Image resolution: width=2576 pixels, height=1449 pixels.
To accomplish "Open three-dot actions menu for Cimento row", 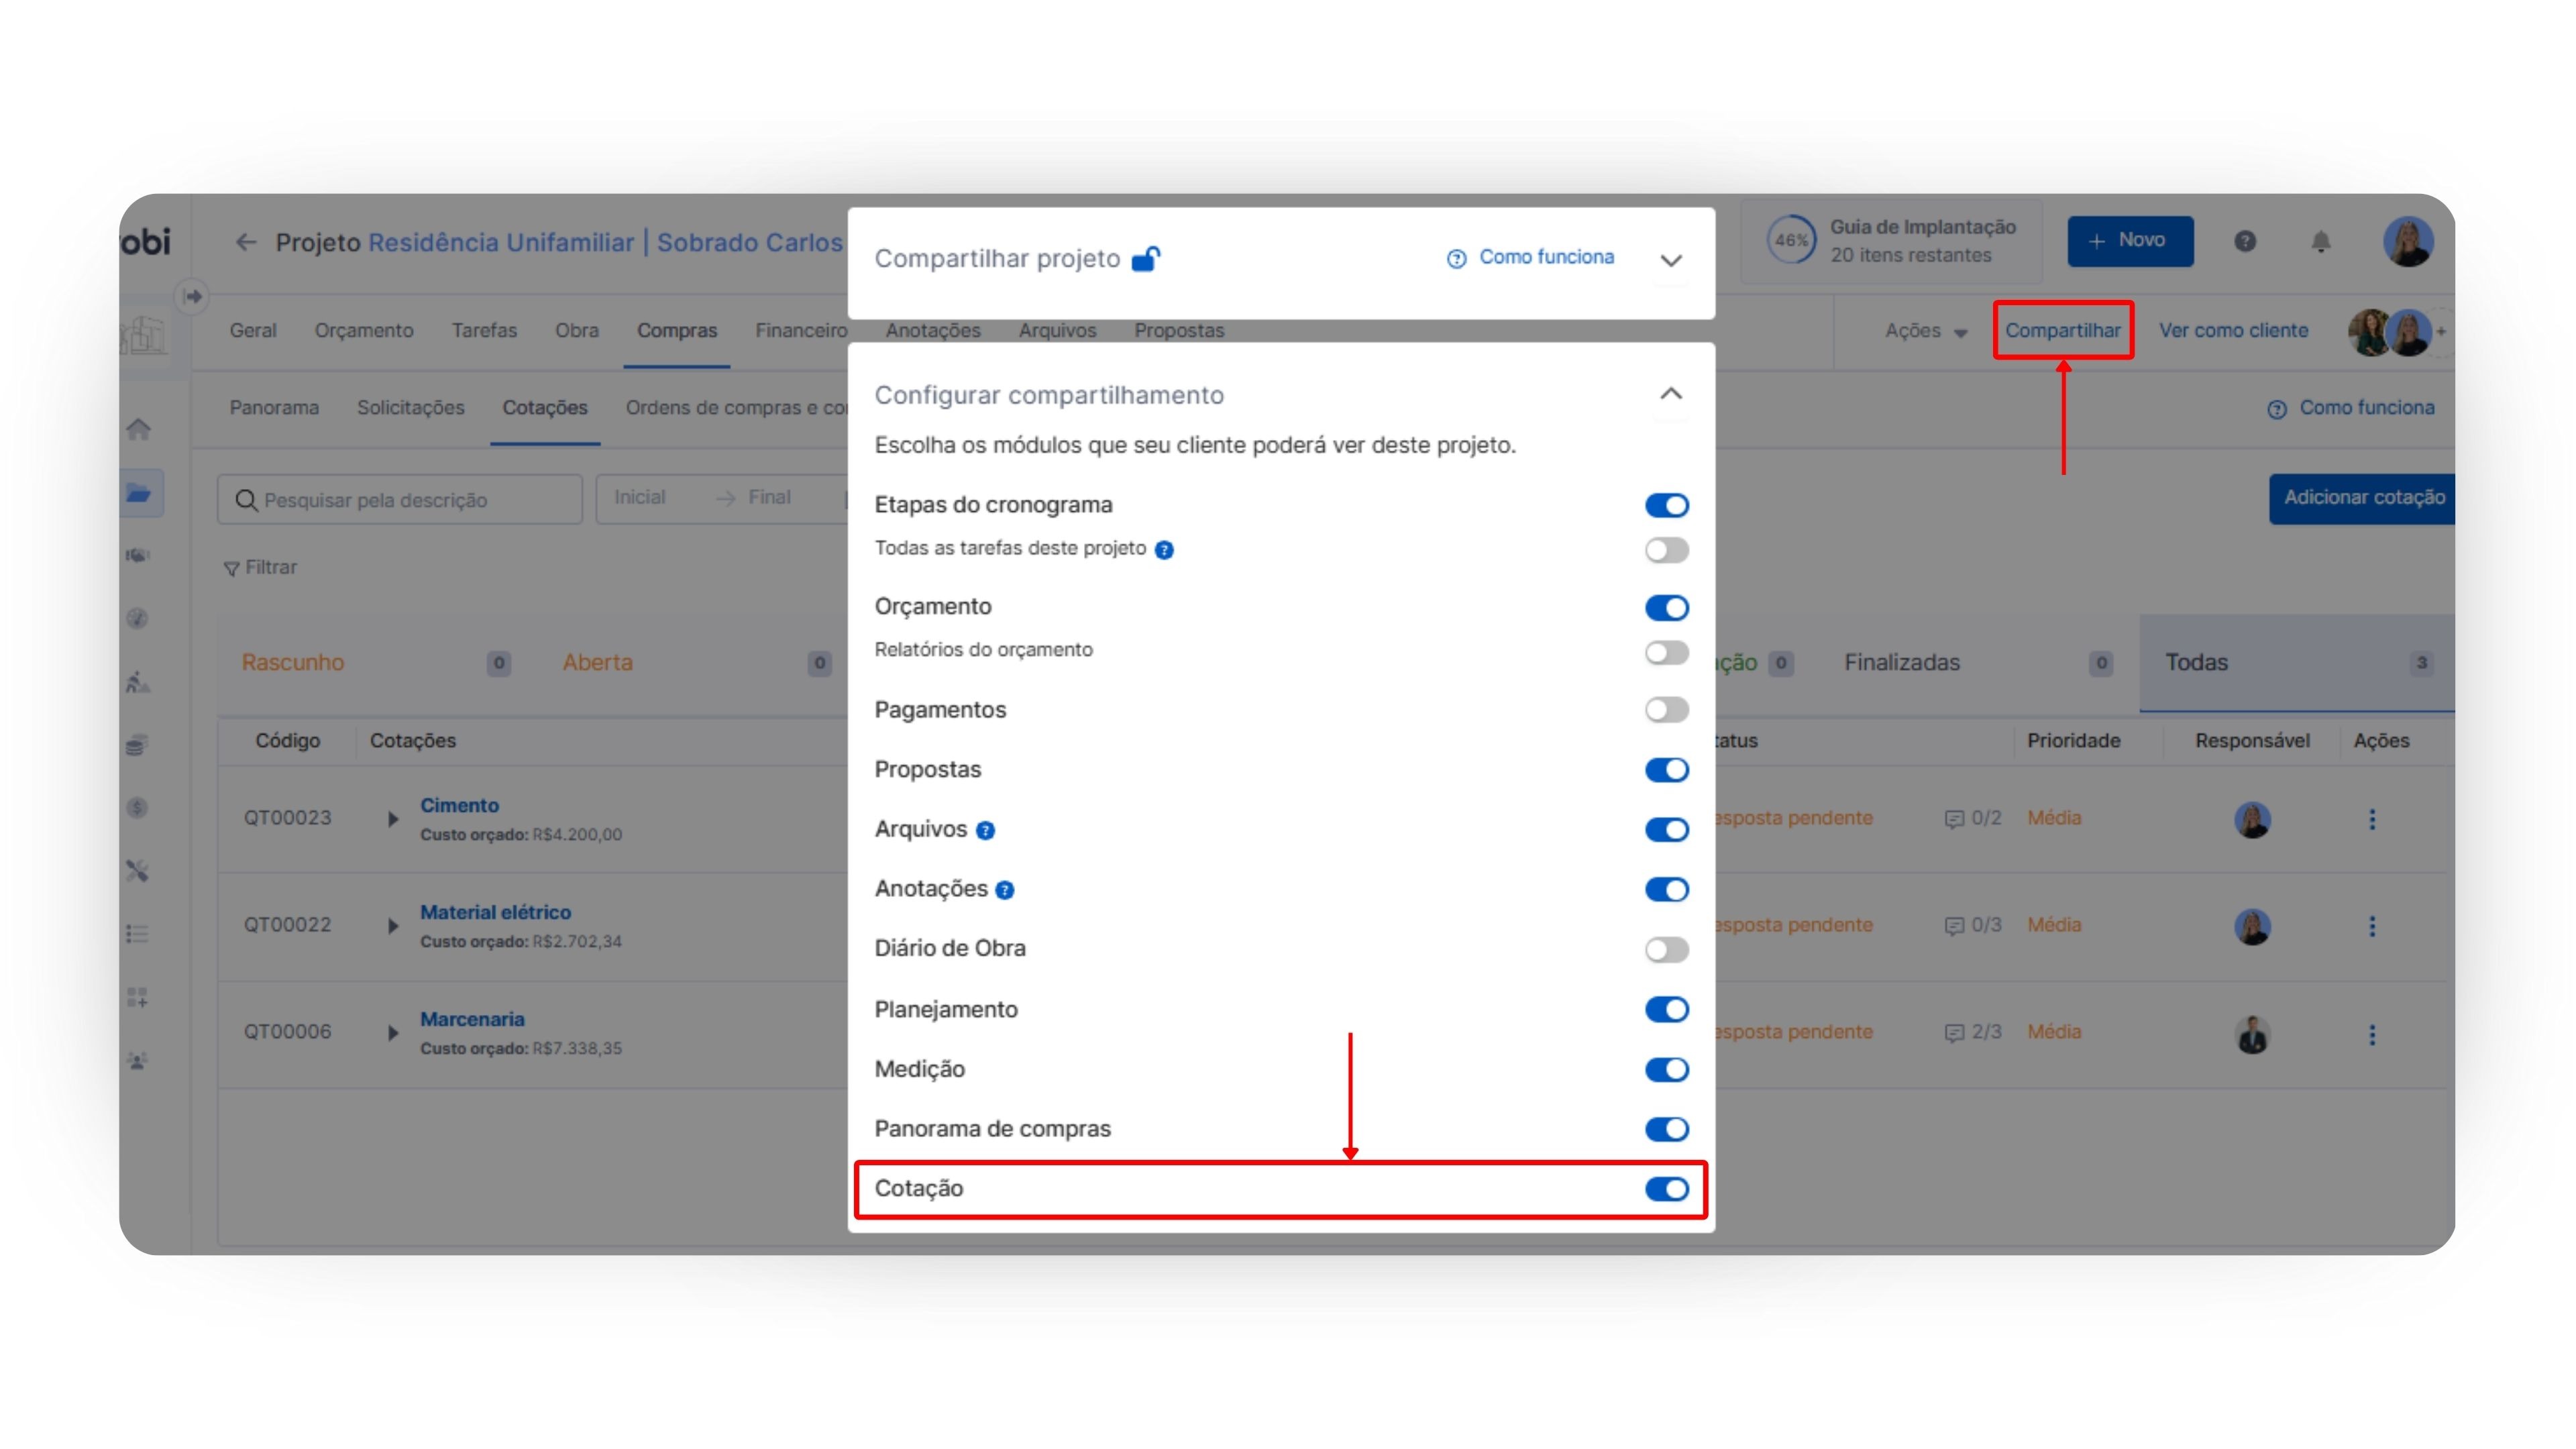I will [x=2371, y=819].
